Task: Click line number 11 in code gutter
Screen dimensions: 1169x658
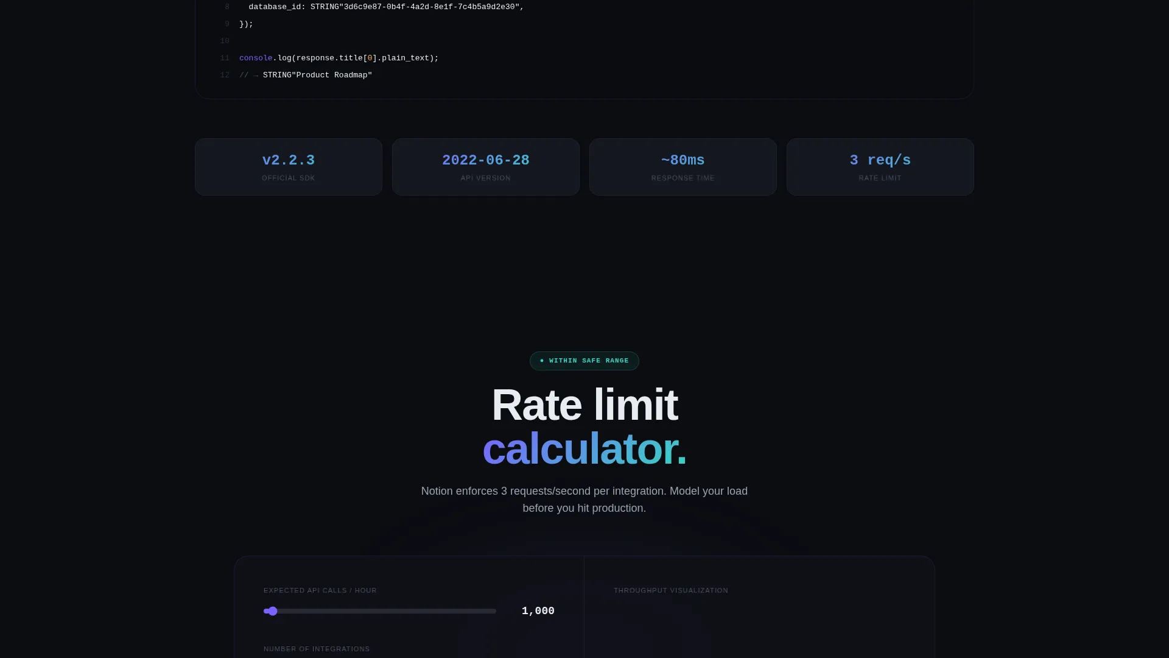Action: [x=225, y=58]
